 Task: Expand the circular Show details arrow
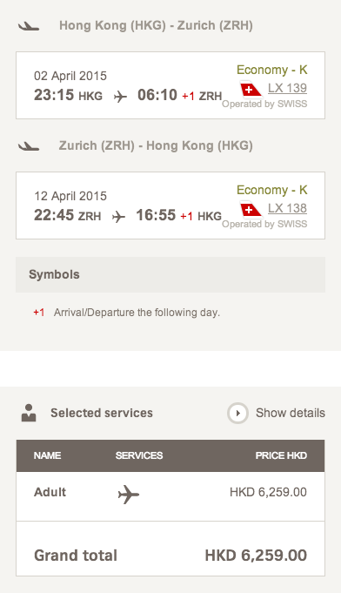(x=237, y=413)
